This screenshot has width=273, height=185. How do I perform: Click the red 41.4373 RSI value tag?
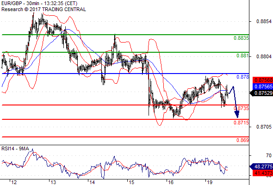tap(263, 173)
